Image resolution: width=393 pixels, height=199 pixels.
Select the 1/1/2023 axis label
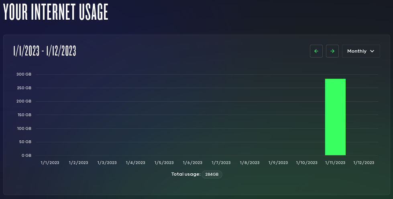[x=50, y=163]
